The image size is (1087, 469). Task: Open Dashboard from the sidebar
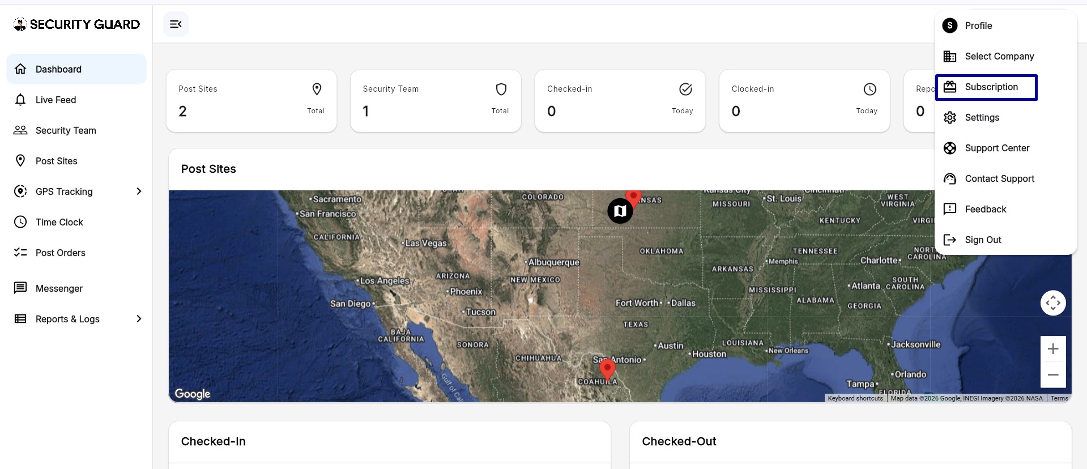pyautogui.click(x=76, y=69)
